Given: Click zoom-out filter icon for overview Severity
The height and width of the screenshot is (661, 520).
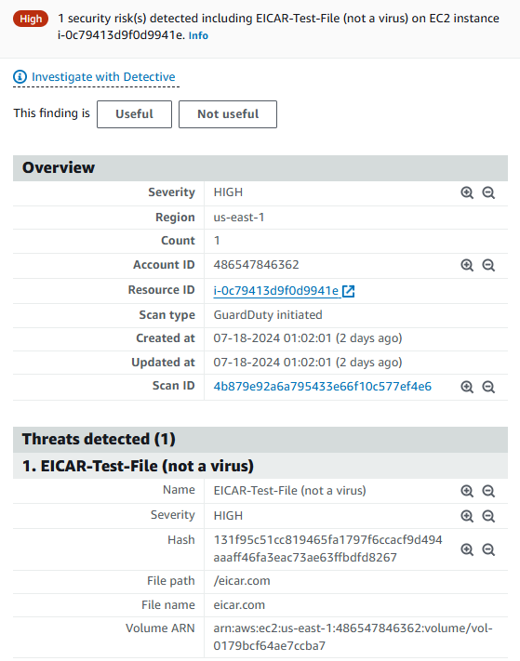Looking at the screenshot, I should tap(488, 192).
